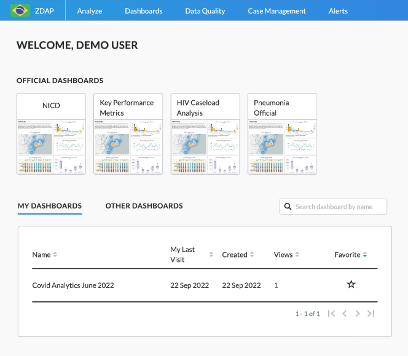Jump to last page of results

click(x=371, y=314)
